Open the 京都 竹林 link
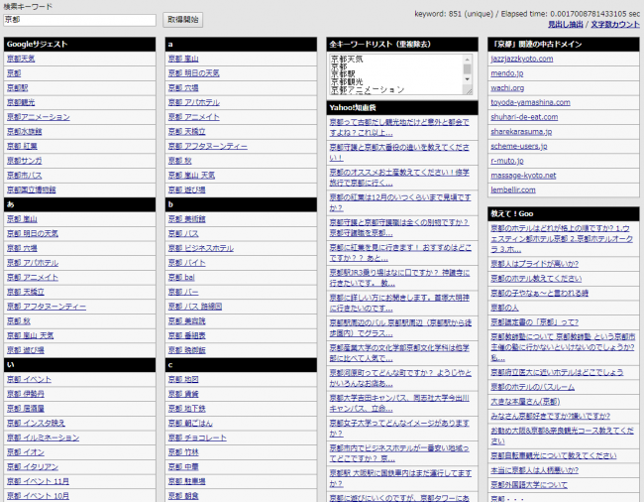Screen dimensions: 644x502 [x=183, y=452]
